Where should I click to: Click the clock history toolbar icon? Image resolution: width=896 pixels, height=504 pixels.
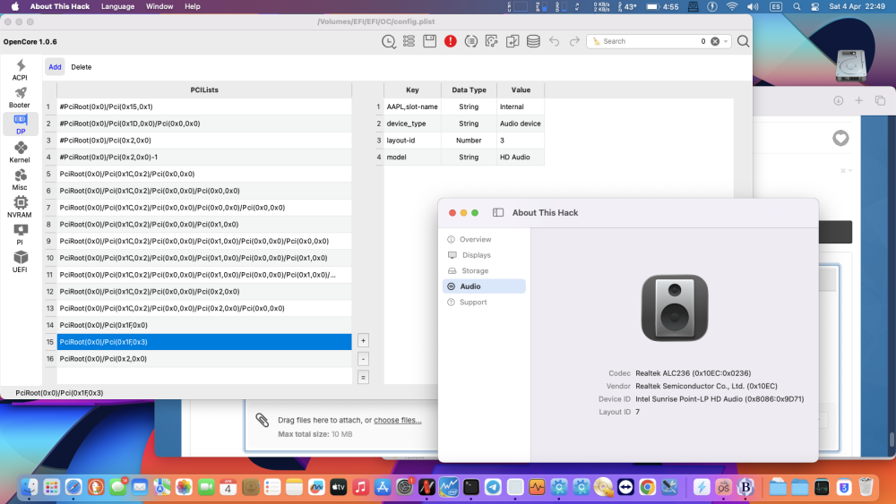click(x=389, y=41)
